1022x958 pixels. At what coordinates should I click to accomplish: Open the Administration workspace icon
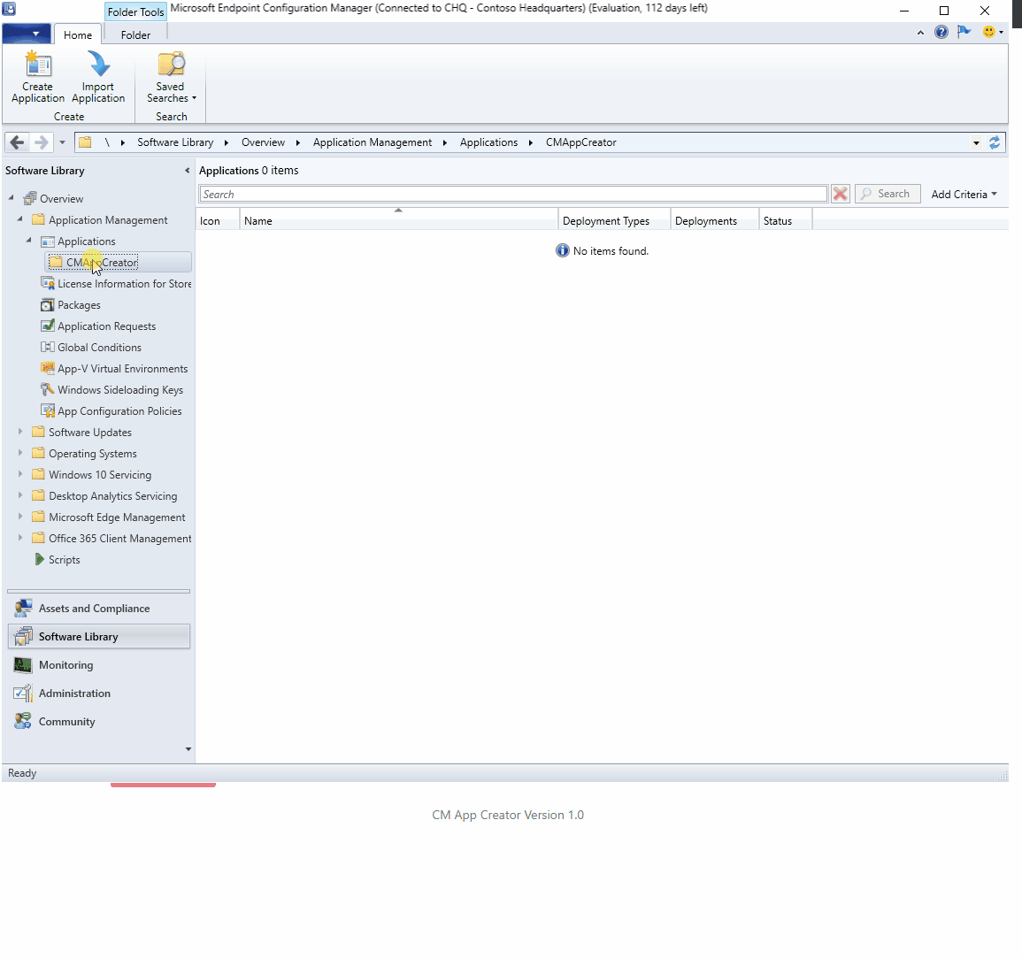click(x=23, y=693)
